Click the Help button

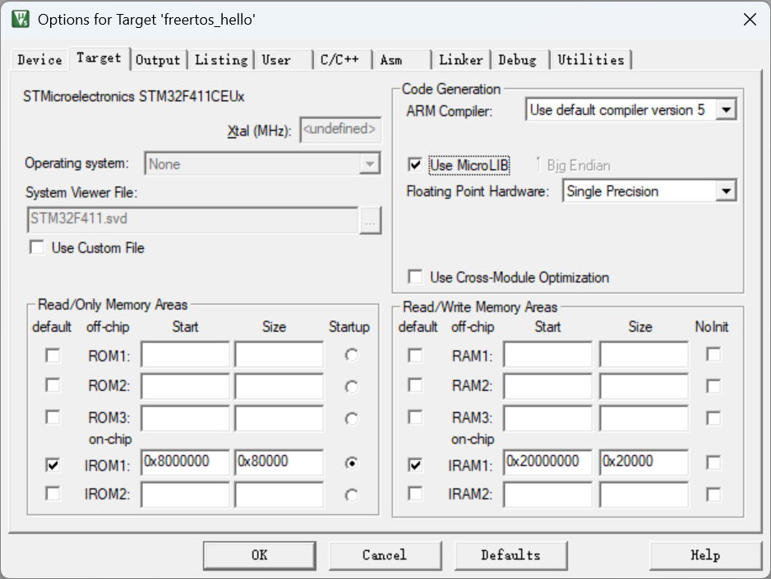click(705, 555)
